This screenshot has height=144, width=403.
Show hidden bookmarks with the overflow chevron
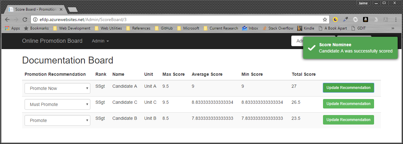[x=393, y=28]
